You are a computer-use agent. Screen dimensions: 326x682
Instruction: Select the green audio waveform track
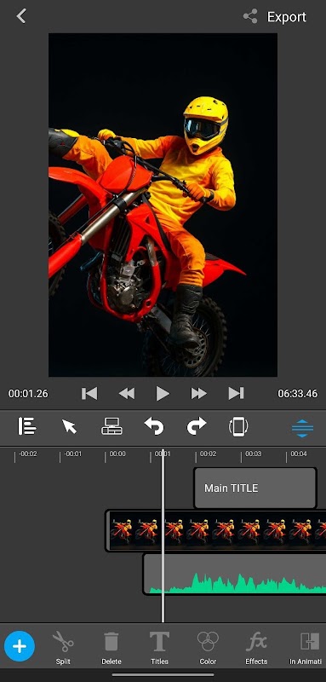(x=234, y=574)
